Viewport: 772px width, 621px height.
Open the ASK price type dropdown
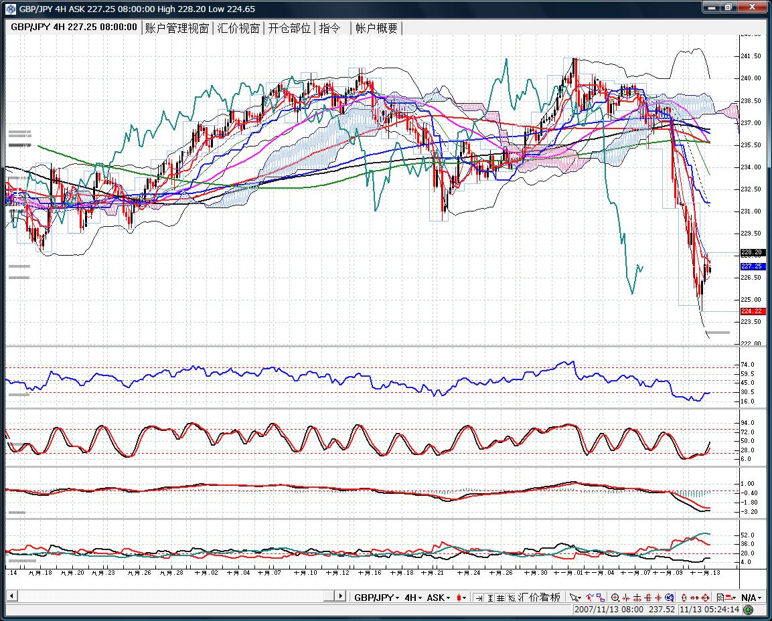coord(438,598)
